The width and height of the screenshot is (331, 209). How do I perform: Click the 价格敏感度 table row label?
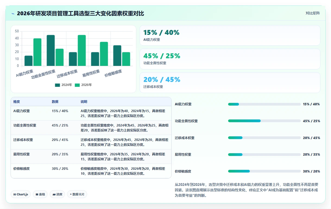pos(21,169)
